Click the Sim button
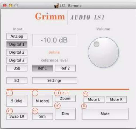Viewport: 136px width, 129px height. [x=42, y=116]
